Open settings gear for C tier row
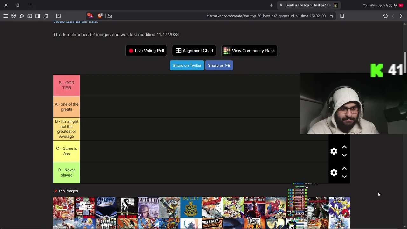The width and height of the screenshot is (407, 229). click(334, 151)
